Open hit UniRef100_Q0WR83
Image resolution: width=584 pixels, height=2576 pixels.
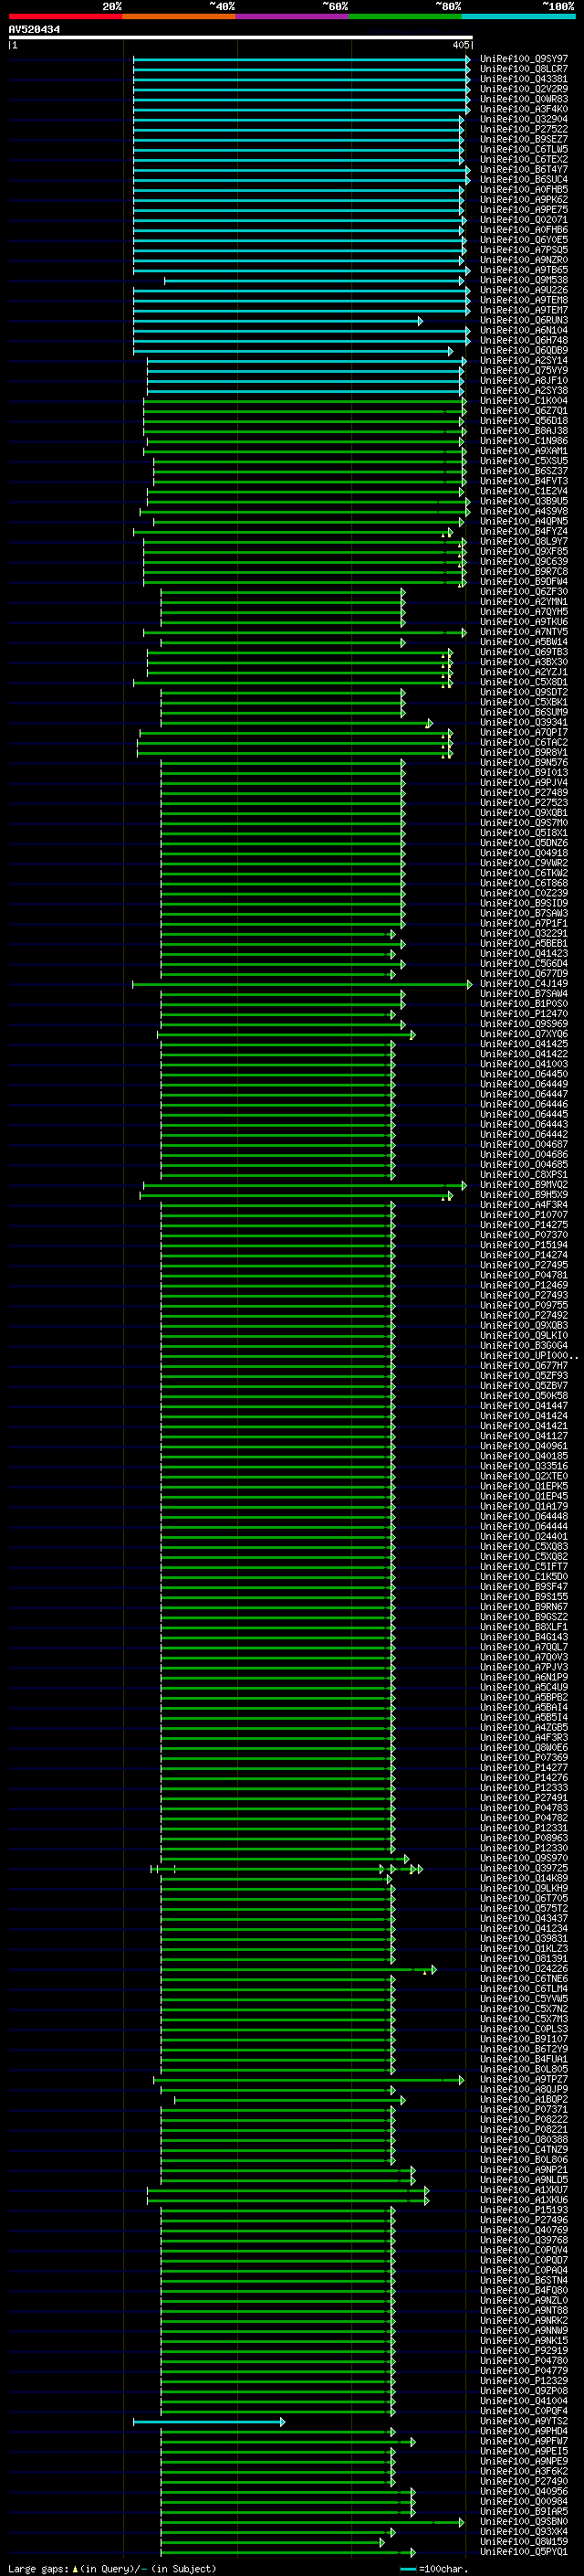(524, 100)
